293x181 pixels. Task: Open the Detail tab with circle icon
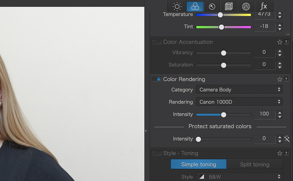(212, 7)
